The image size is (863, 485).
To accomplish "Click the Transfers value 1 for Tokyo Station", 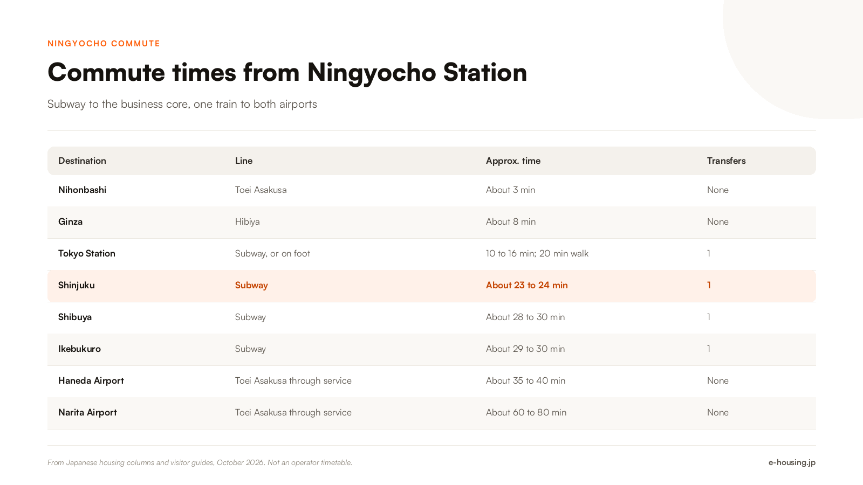I will click(x=709, y=253).
